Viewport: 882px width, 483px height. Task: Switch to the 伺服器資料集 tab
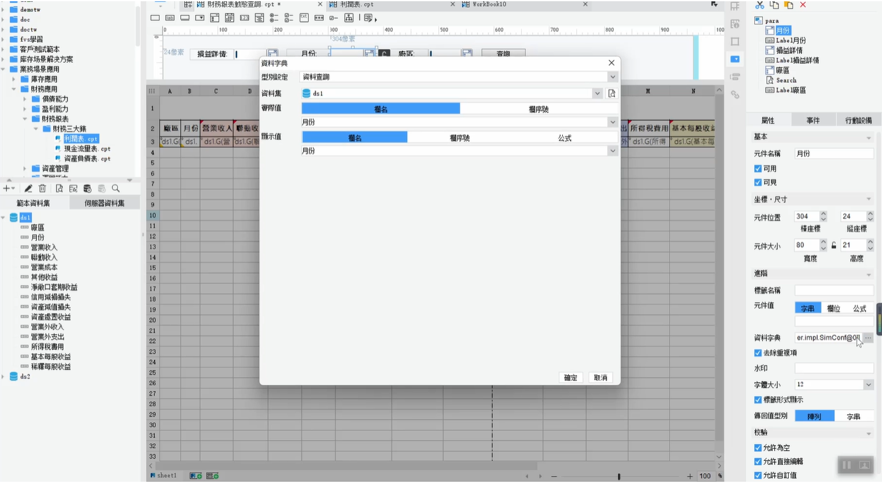pyautogui.click(x=104, y=203)
